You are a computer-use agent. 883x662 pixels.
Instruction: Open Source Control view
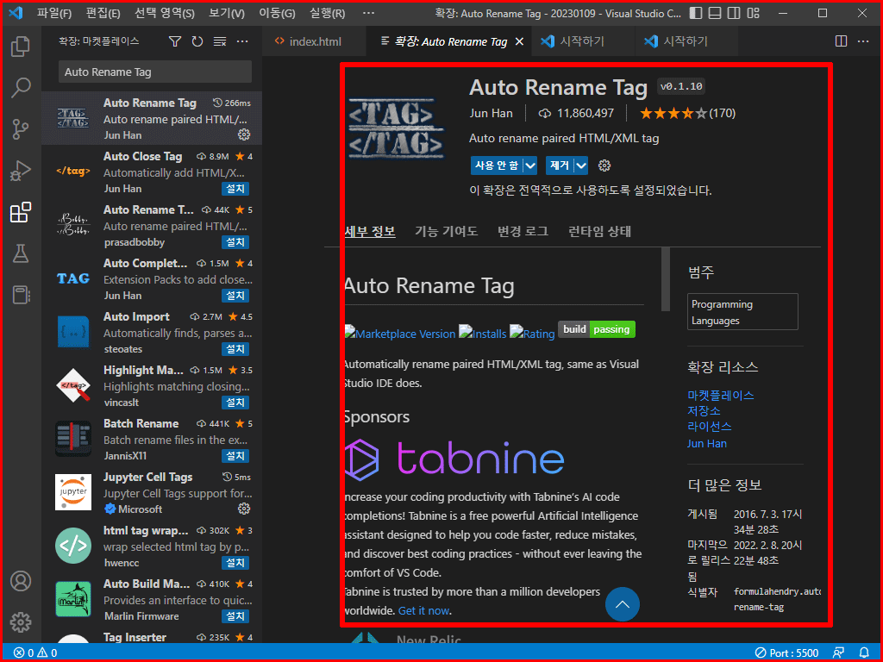click(21, 129)
